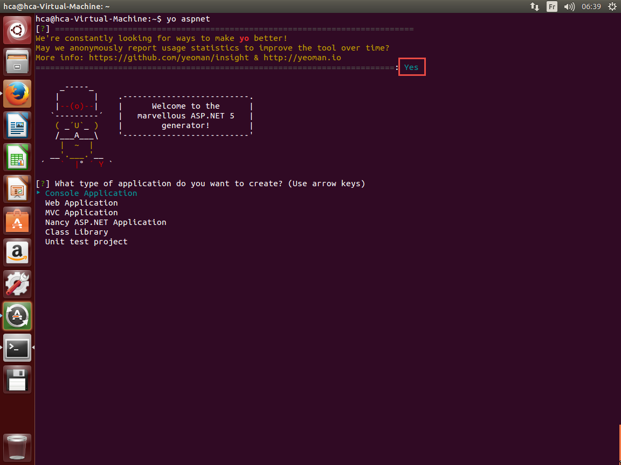Viewport: 621px width, 465px height.
Task: Open the Trash in launcher
Action: point(17,448)
